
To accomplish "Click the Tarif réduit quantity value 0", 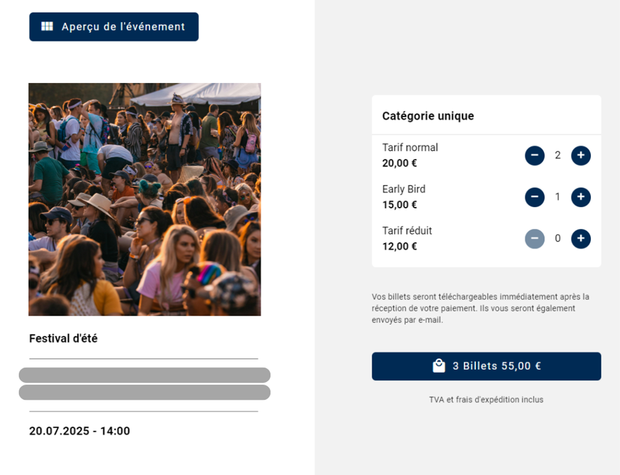I will (x=558, y=239).
